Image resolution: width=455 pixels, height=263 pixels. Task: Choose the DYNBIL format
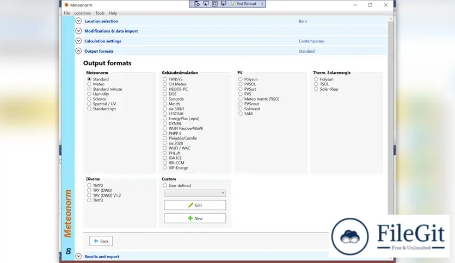point(173,123)
